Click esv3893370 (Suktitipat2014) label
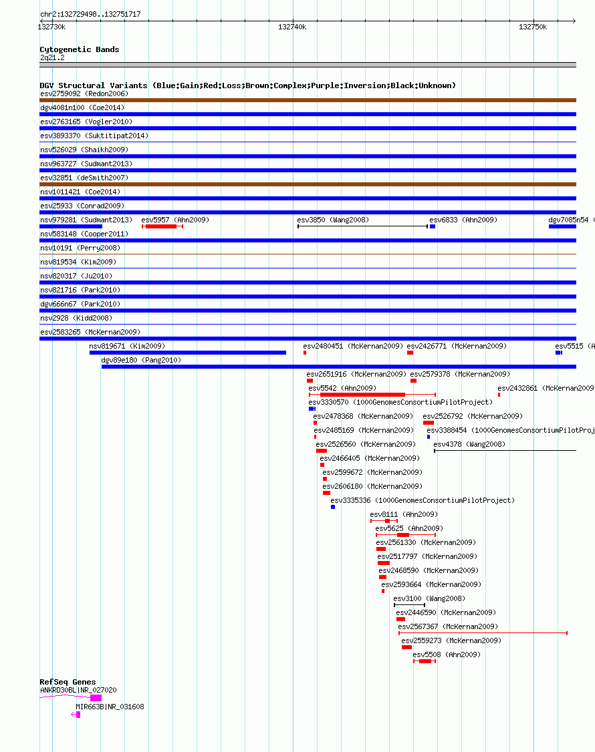Viewport: 595px width, 752px height. [x=94, y=136]
